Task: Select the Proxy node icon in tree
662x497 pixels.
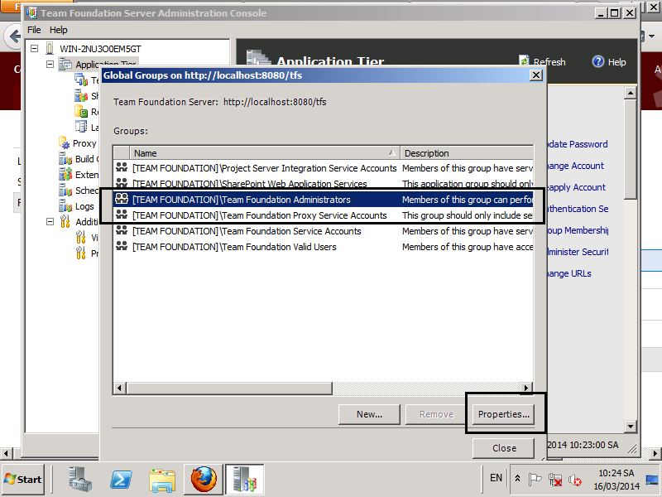Action: [x=65, y=142]
